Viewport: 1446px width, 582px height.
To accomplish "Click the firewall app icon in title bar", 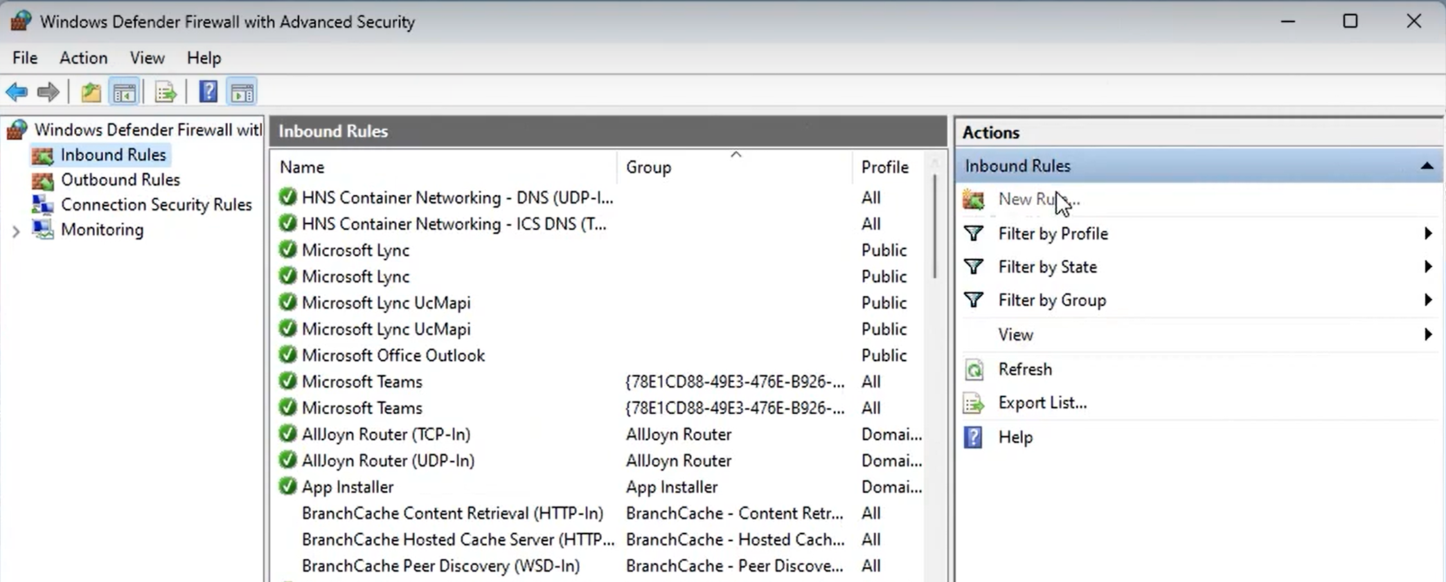I will point(21,21).
